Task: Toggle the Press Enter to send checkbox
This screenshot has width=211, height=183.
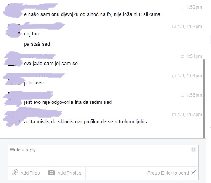Action: pyautogui.click(x=193, y=173)
